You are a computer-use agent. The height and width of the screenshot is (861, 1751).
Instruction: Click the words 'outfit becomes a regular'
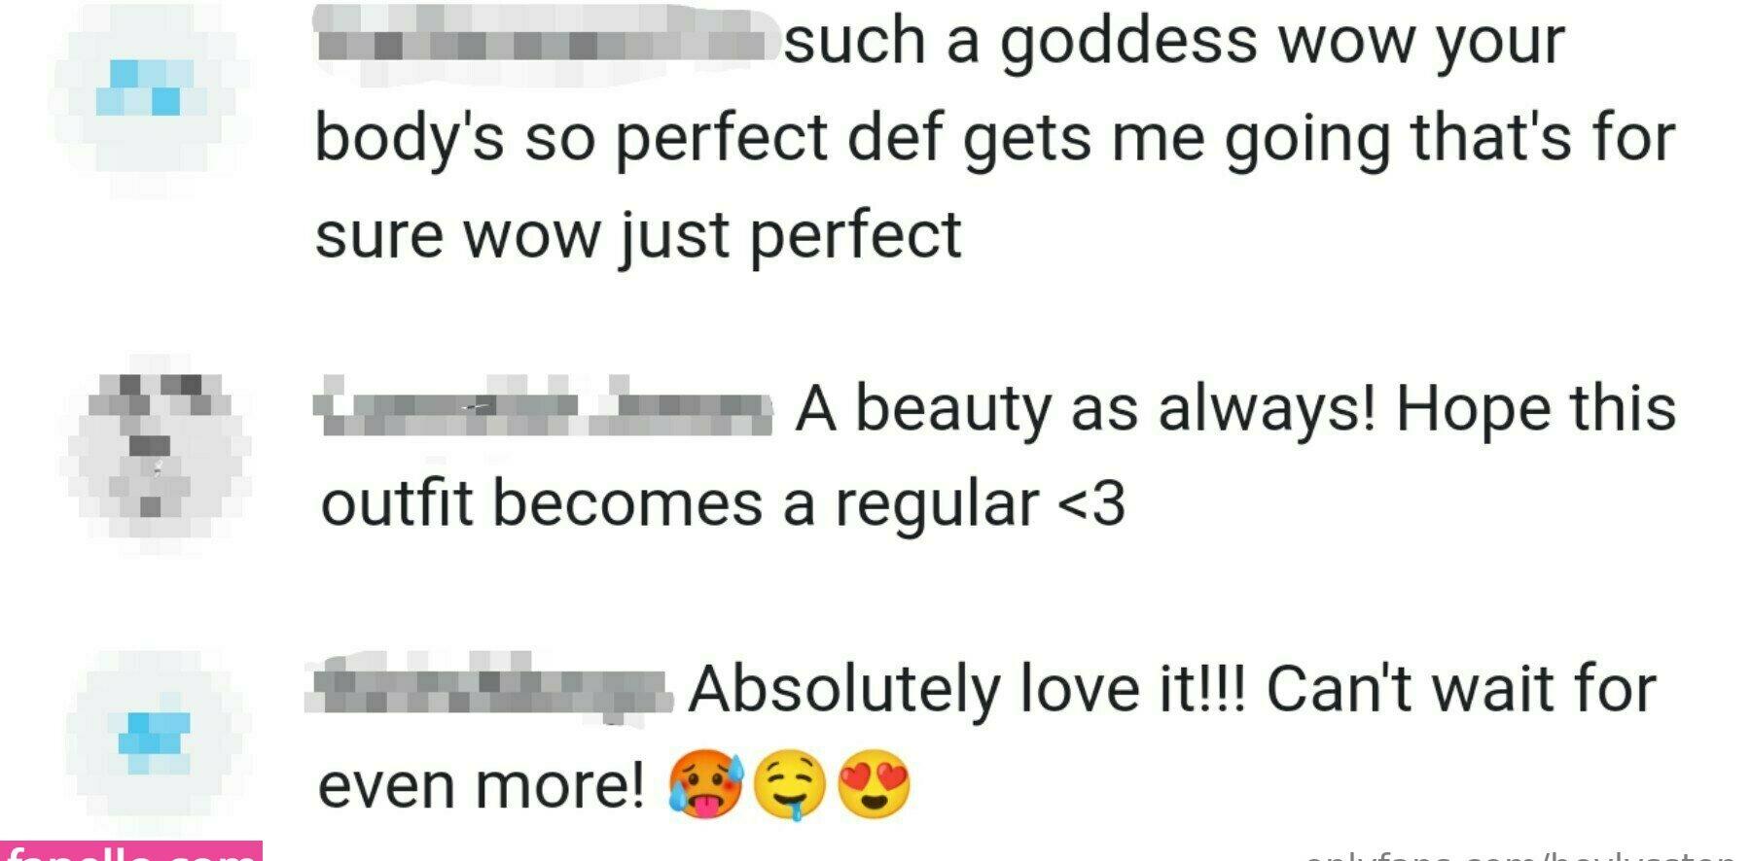pos(680,503)
